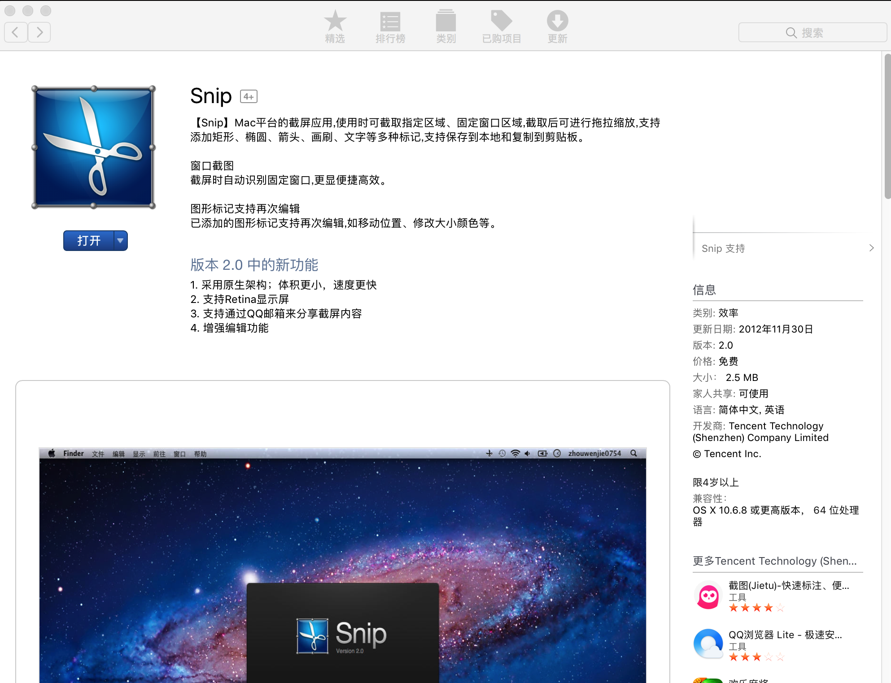This screenshot has width=891, height=683.
Task: Click the 更多Tencent Technology developer heading
Action: [774, 561]
